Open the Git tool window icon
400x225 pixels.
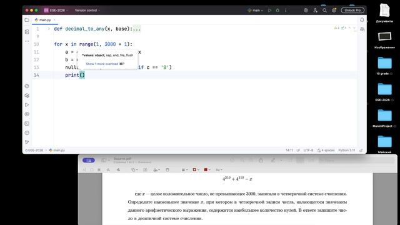(x=27, y=142)
